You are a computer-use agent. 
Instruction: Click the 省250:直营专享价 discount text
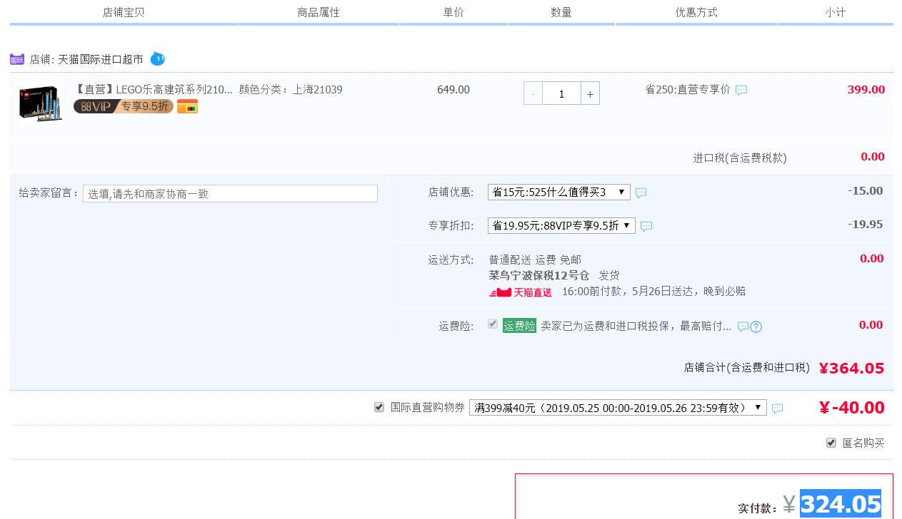[688, 90]
